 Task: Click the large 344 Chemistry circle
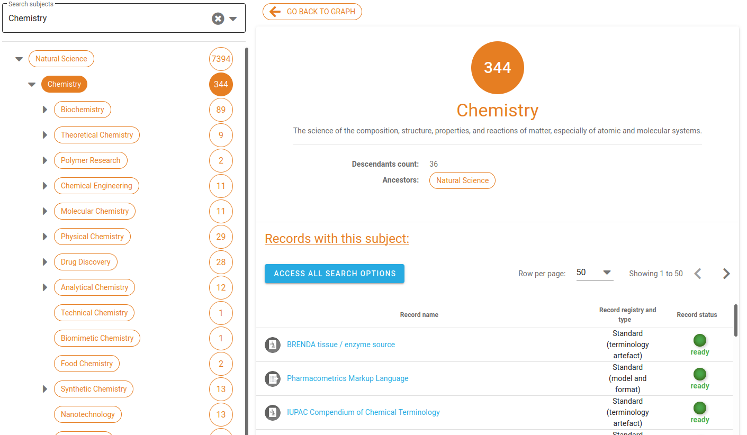(x=498, y=68)
